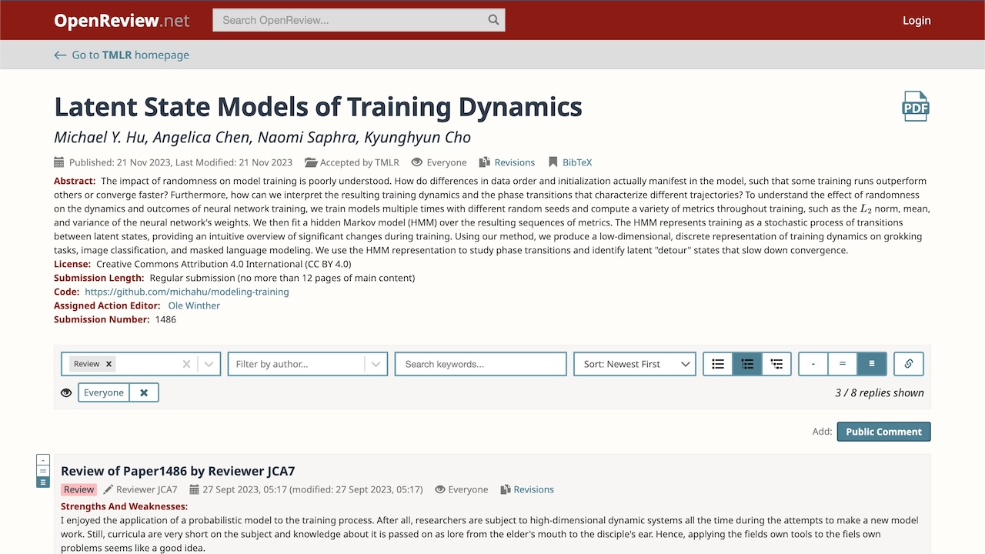The image size is (985, 554).
Task: Open the GitHub modeling-training code link
Action: point(187,292)
